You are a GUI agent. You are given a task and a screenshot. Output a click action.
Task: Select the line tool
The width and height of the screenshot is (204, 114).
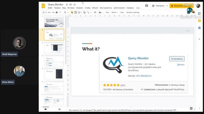[88, 13]
